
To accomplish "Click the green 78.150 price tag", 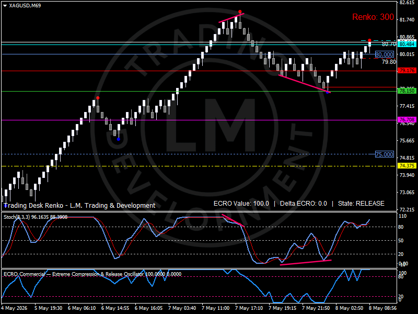I will 407,91.
